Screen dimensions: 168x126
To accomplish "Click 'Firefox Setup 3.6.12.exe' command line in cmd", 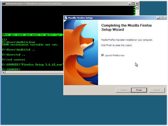I will click(33, 65).
